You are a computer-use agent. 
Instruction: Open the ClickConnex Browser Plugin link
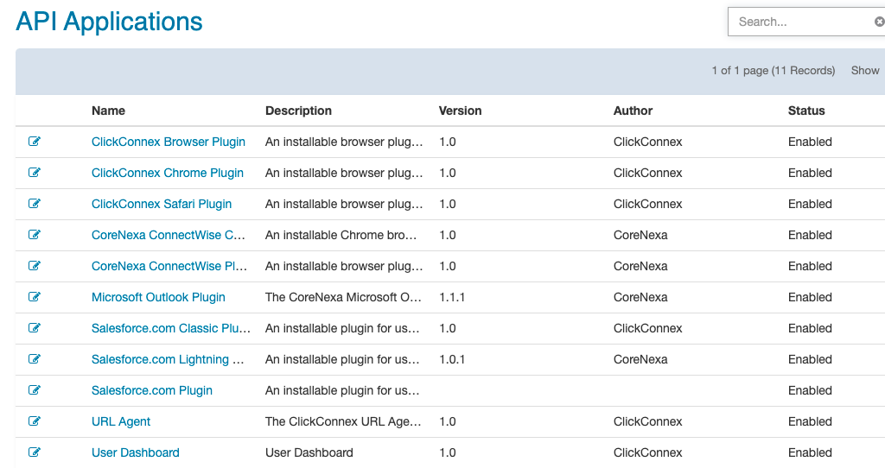[169, 142]
